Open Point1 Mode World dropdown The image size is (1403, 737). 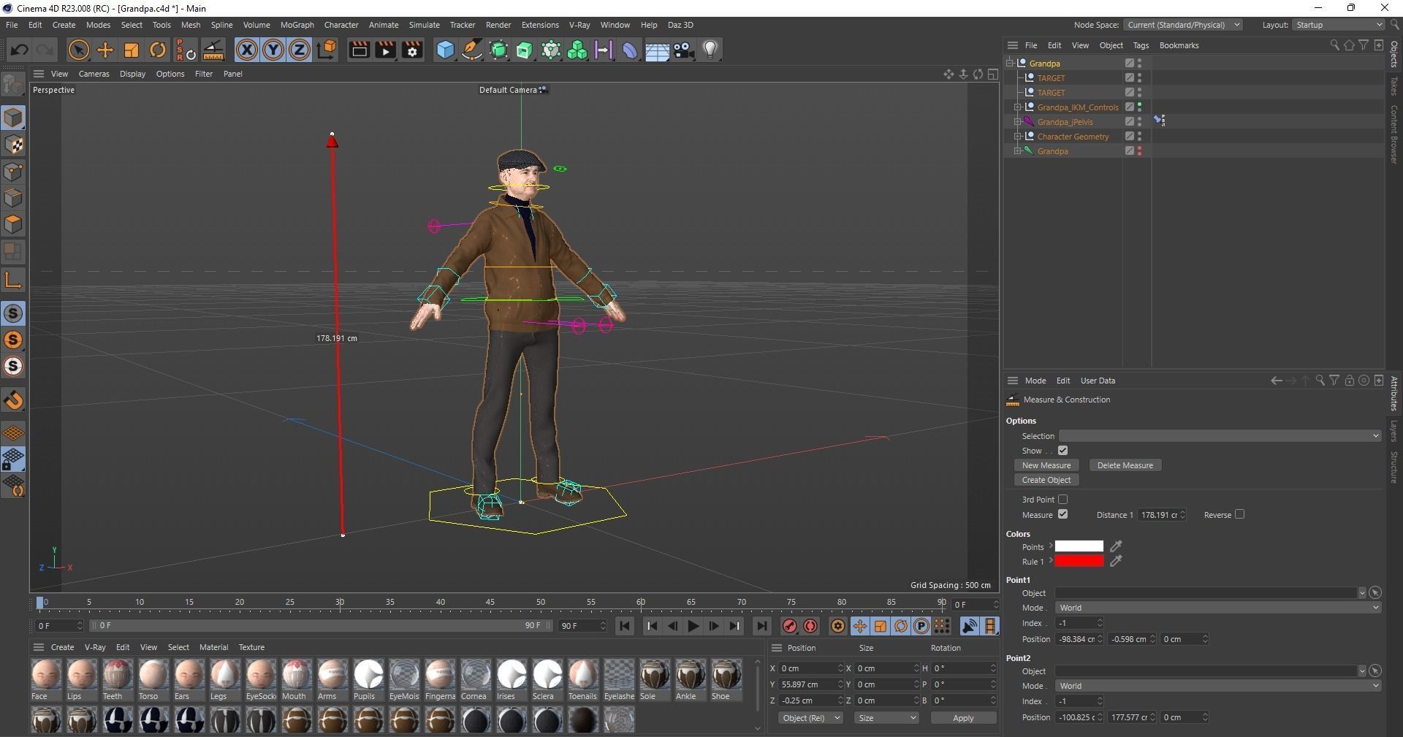pyautogui.click(x=1217, y=608)
